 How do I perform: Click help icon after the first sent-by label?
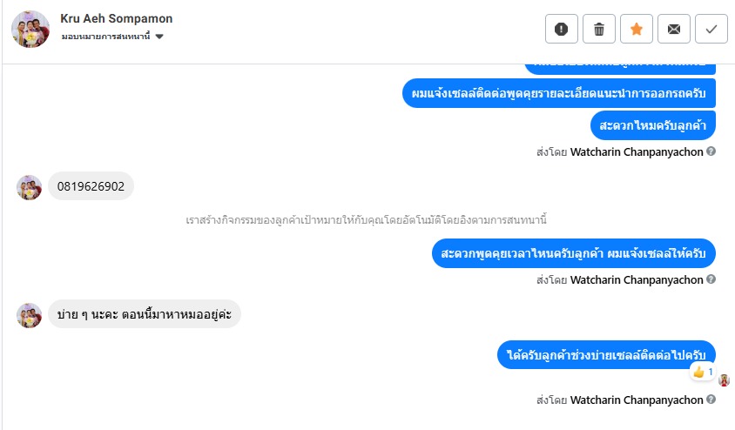pyautogui.click(x=711, y=151)
